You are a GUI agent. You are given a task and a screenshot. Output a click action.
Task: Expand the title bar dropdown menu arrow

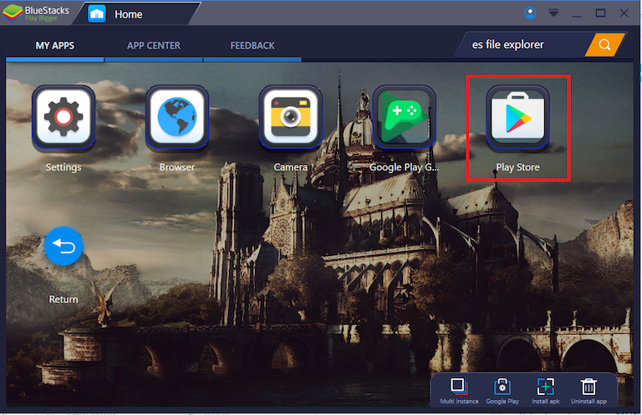(x=553, y=13)
